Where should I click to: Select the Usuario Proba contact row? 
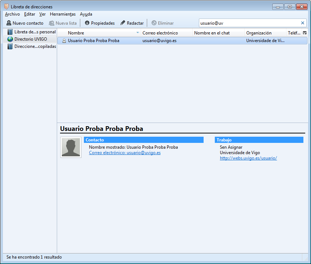[145, 41]
